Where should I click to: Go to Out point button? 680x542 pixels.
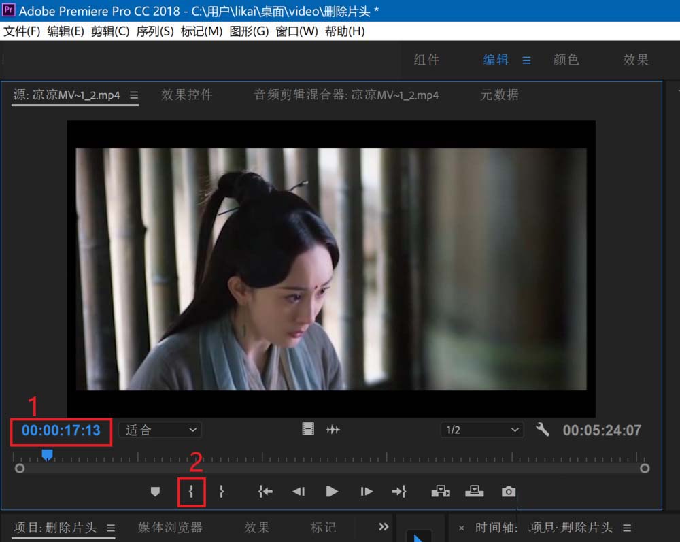(399, 492)
